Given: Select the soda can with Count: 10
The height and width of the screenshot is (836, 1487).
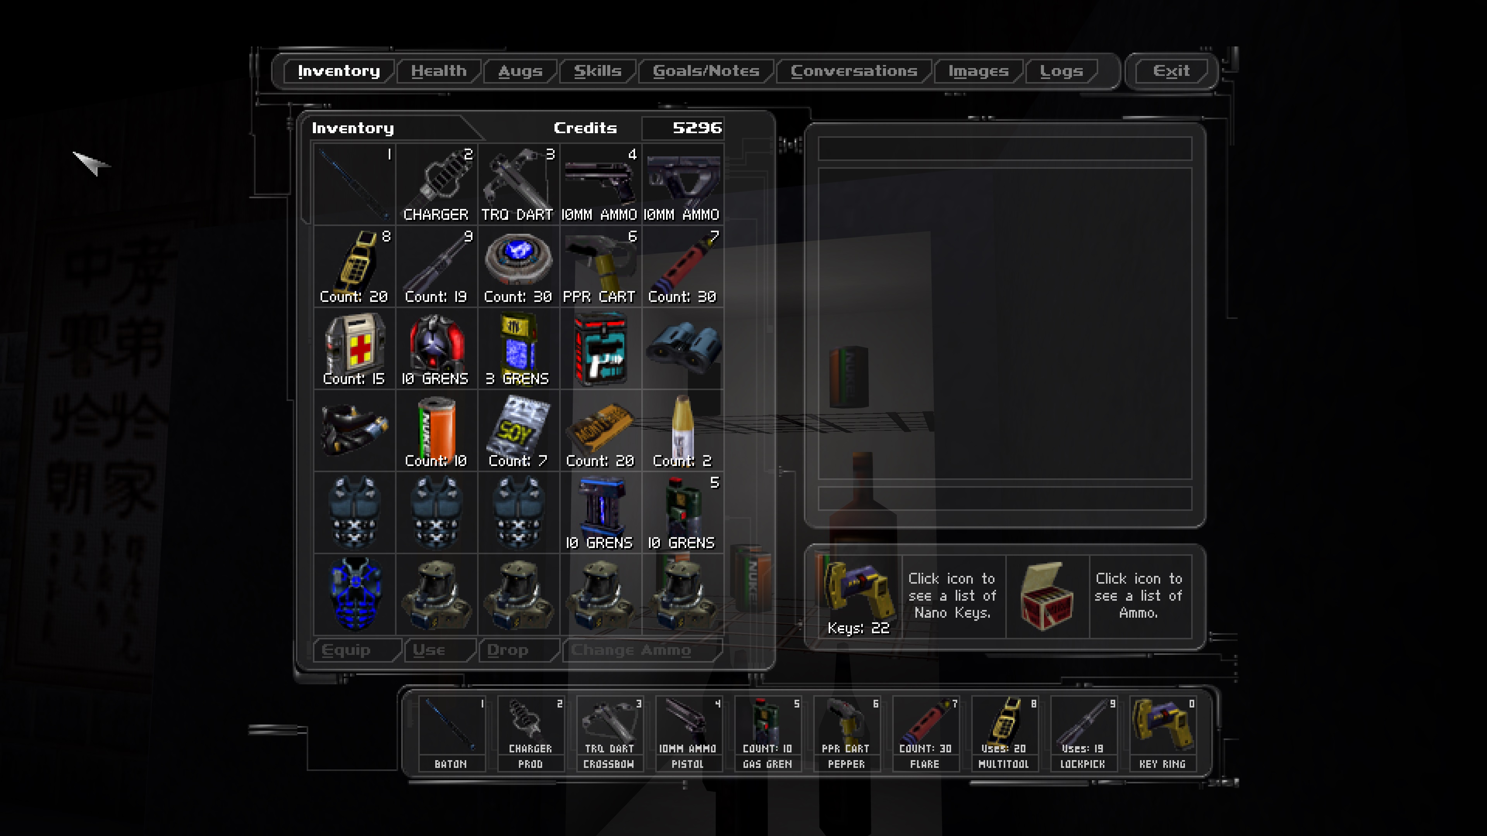Looking at the screenshot, I should click(x=436, y=430).
